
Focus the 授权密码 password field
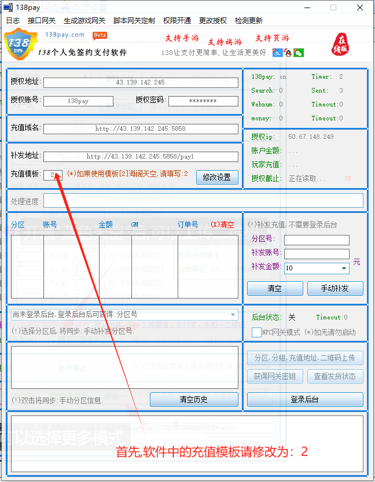coord(203,101)
